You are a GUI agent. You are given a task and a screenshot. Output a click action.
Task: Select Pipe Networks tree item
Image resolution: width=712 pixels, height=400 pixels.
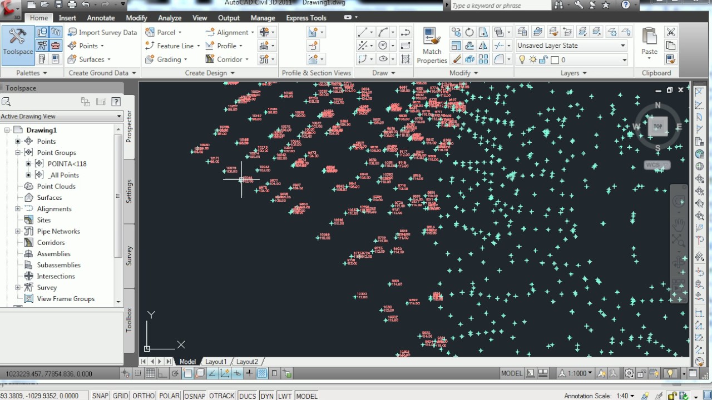(x=58, y=231)
